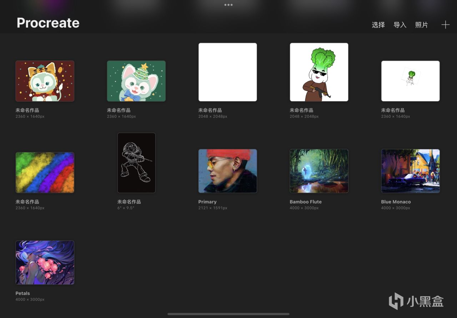
Task: Click the 'Petals' title label
Action: pos(23,293)
